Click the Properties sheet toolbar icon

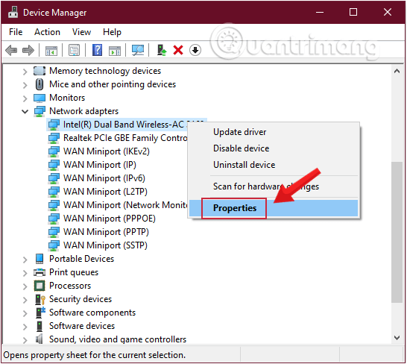tap(75, 50)
